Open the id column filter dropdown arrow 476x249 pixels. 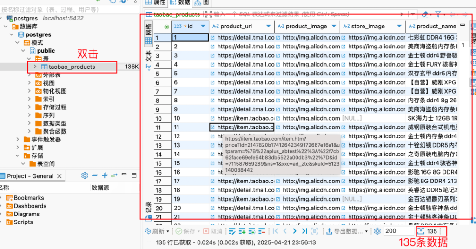click(x=203, y=27)
